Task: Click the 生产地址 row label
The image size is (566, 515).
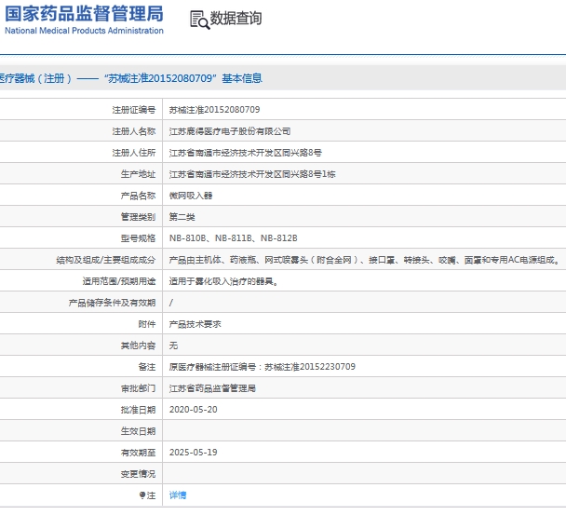Action: (138, 174)
